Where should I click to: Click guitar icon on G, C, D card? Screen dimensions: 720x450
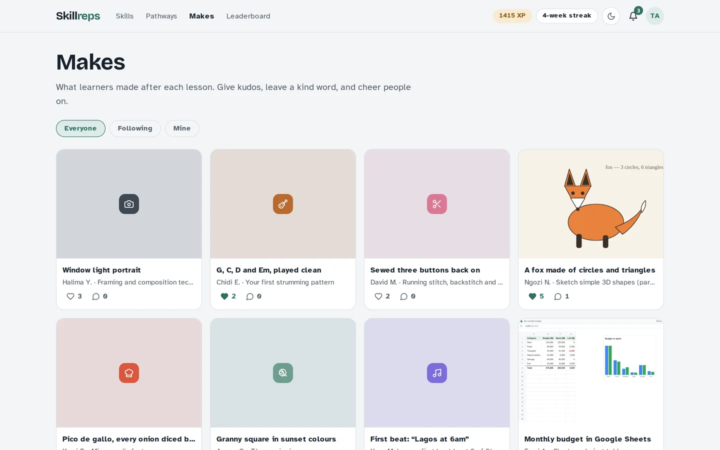[283, 204]
